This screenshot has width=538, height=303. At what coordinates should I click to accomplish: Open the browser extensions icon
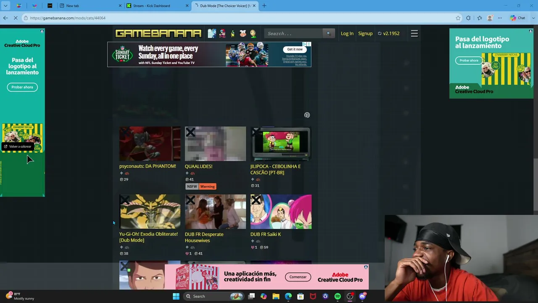[469, 18]
